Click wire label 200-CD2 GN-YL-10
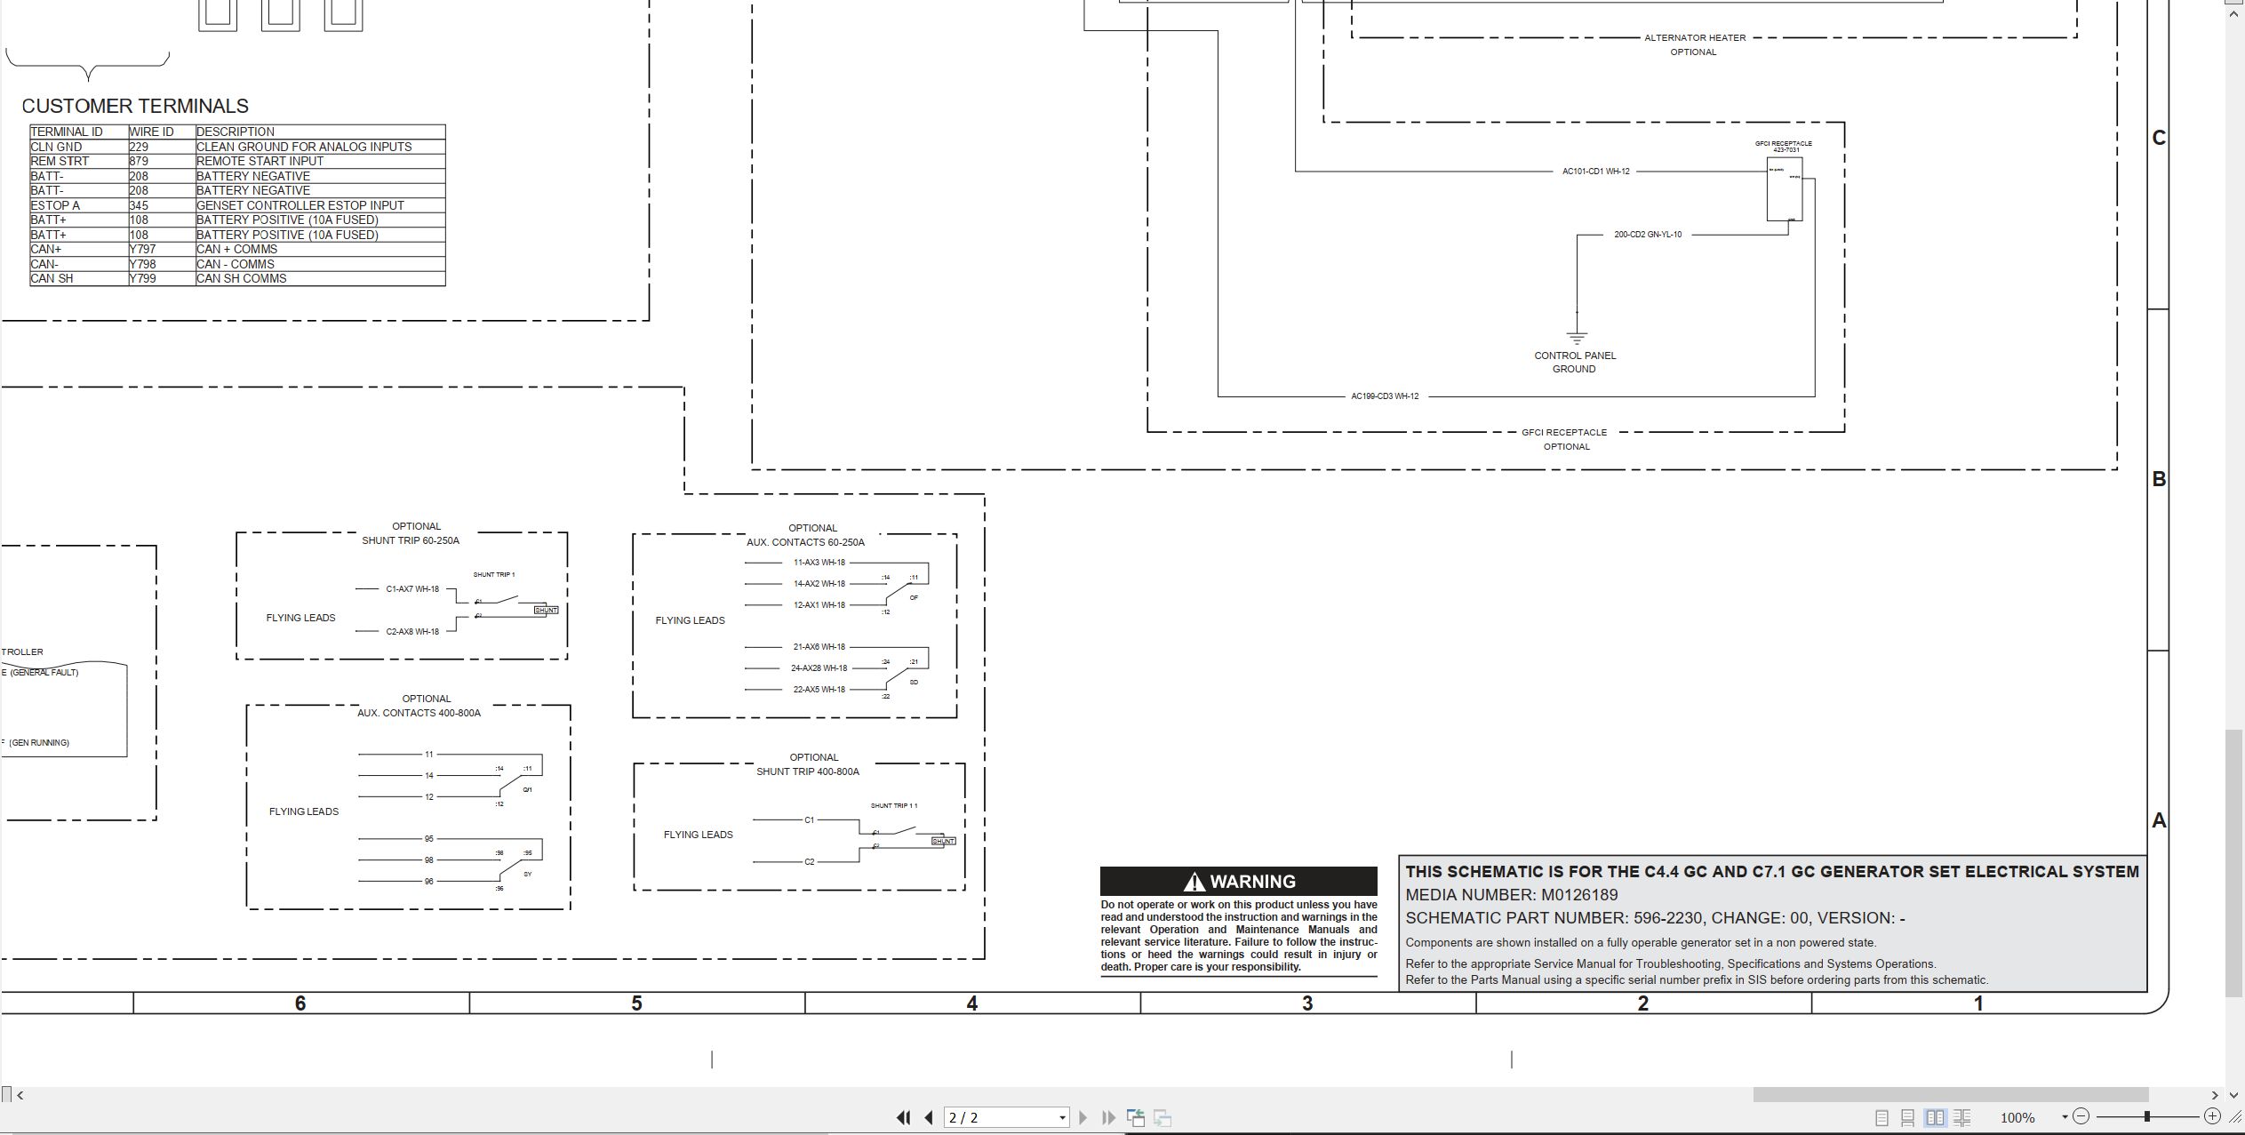This screenshot has height=1135, width=2245. [x=1648, y=235]
